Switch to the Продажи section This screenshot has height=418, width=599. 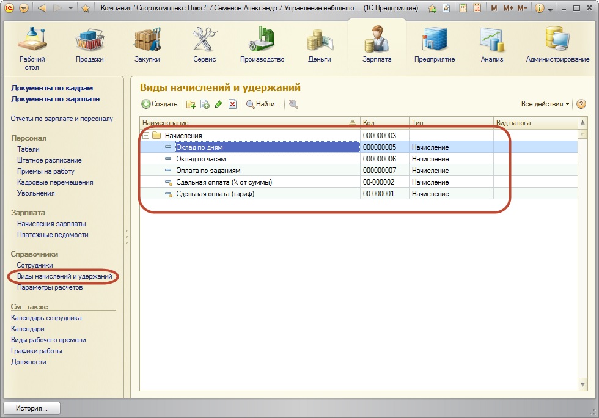(90, 45)
